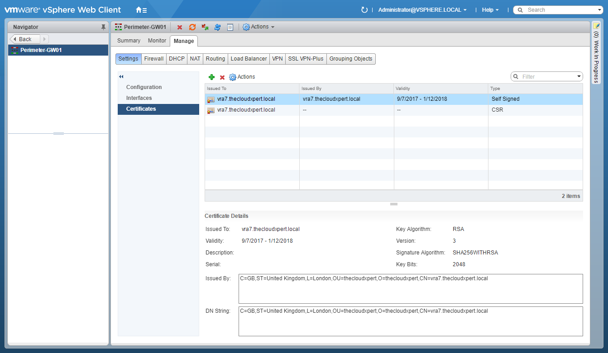The width and height of the screenshot is (608, 353).
Task: Click the red X delete icon beside Perimeter-GW01
Action: pyautogui.click(x=180, y=27)
